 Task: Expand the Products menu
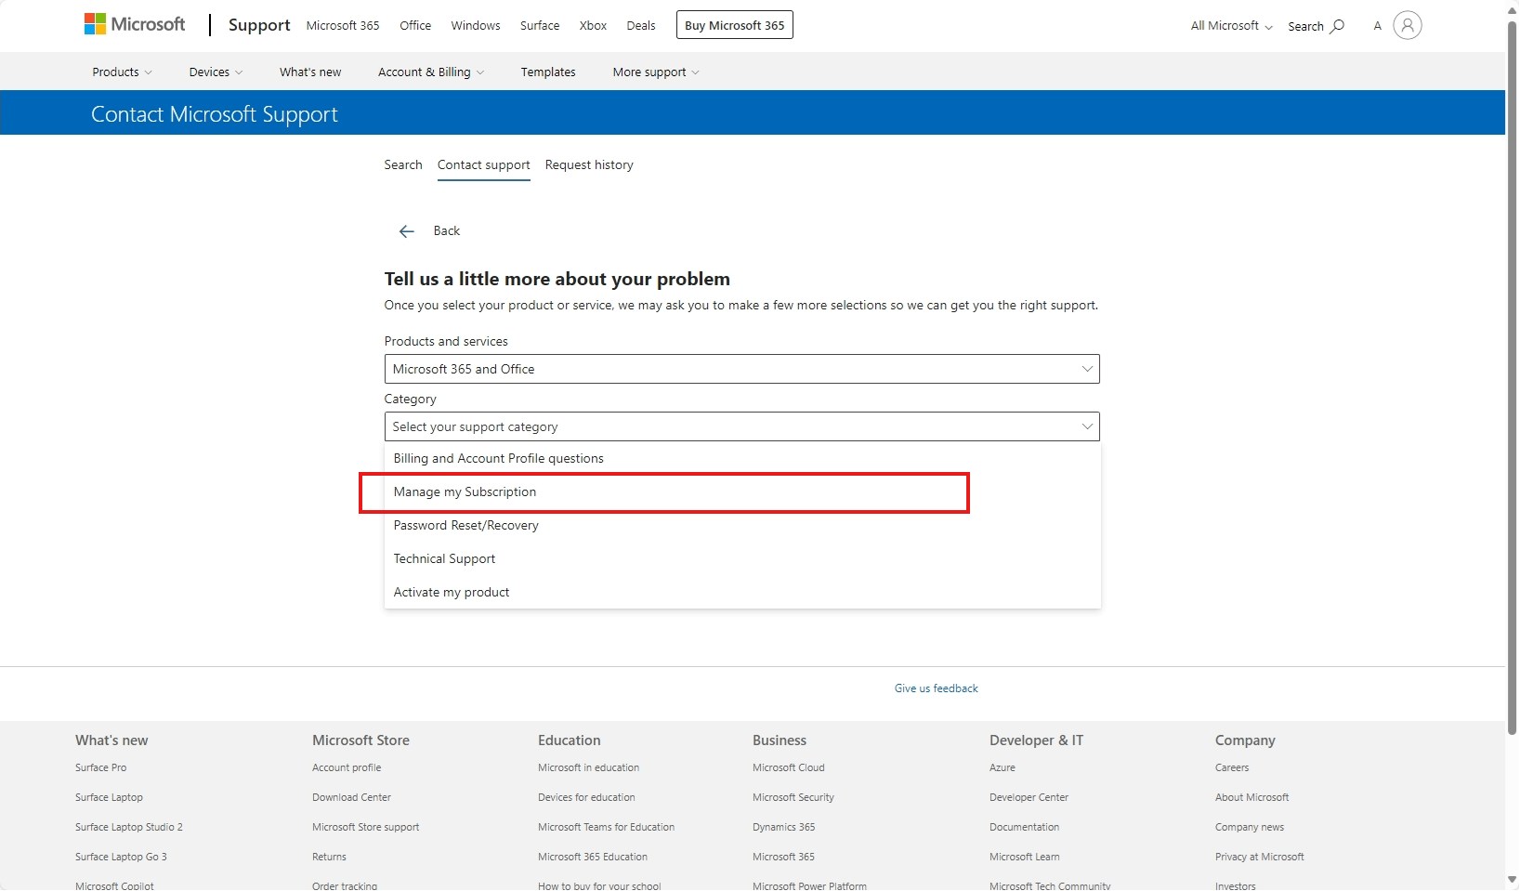(122, 72)
